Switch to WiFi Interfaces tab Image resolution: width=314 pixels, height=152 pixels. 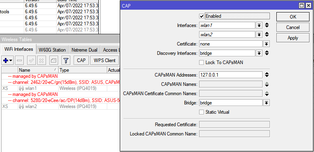[x=19, y=49]
